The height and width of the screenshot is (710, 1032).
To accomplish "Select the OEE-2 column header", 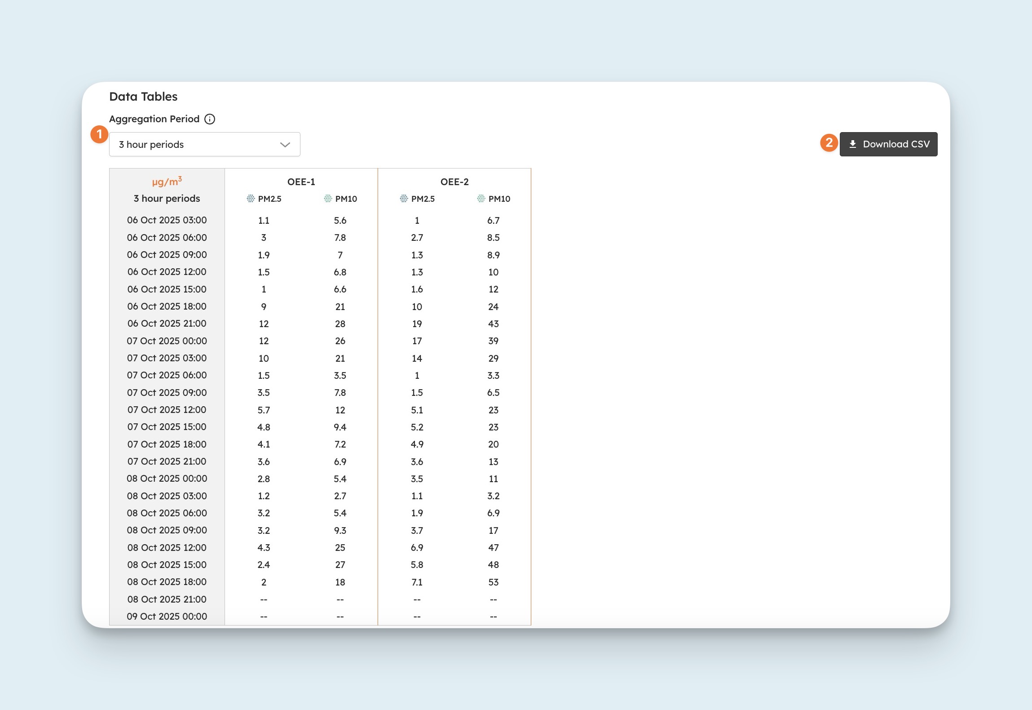I will click(x=454, y=182).
